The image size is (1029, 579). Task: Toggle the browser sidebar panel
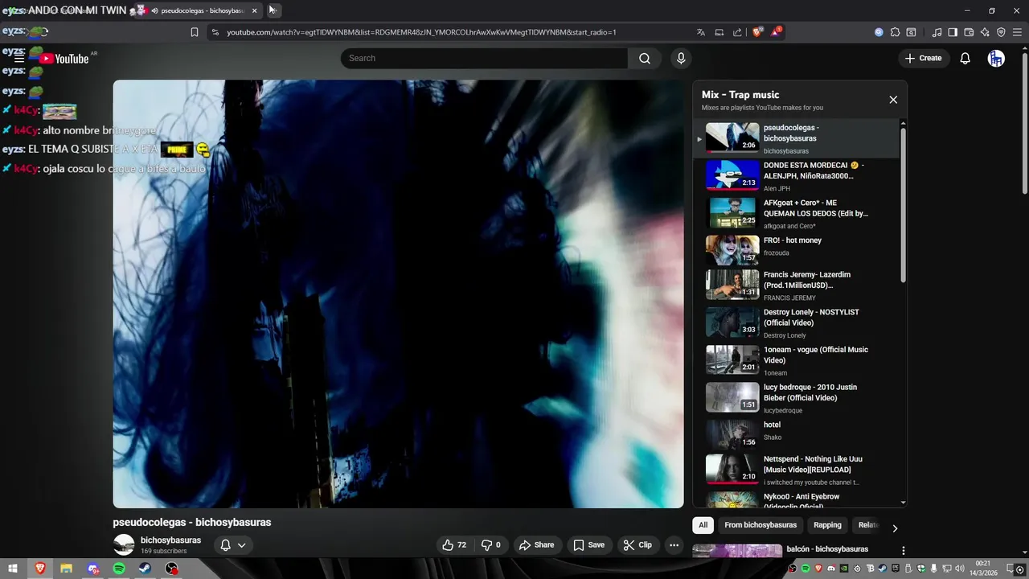[953, 32]
